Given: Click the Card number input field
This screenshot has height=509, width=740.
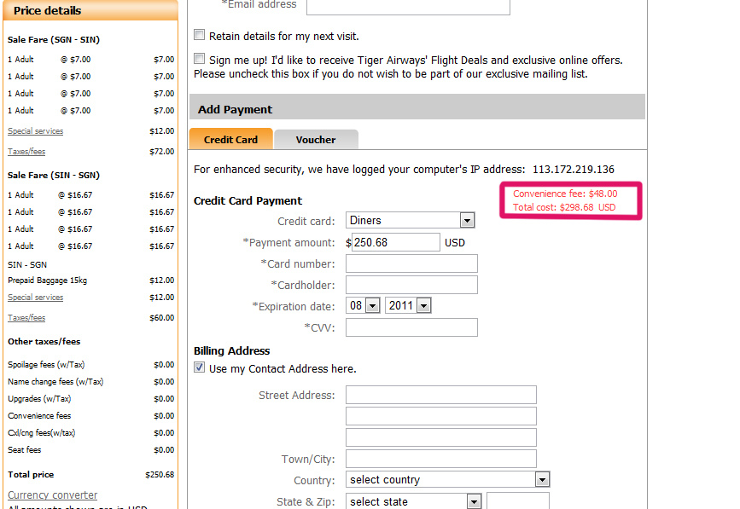Looking at the screenshot, I should tap(411, 263).
